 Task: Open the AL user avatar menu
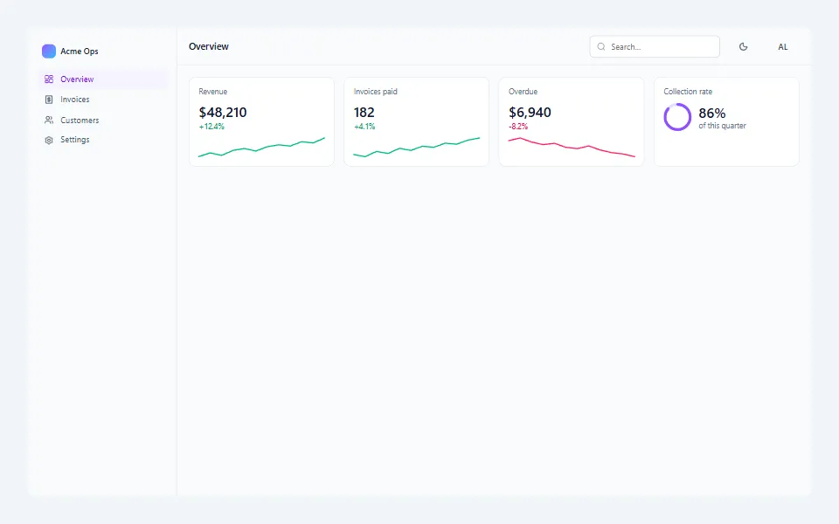[783, 47]
